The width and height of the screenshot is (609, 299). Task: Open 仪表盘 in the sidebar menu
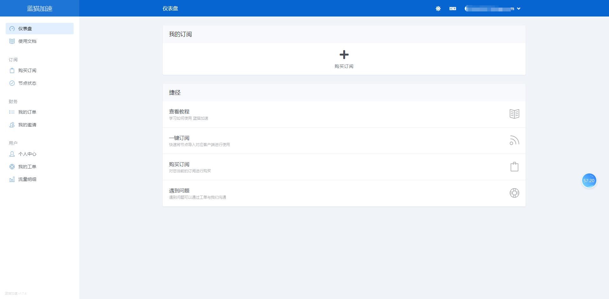coord(40,29)
